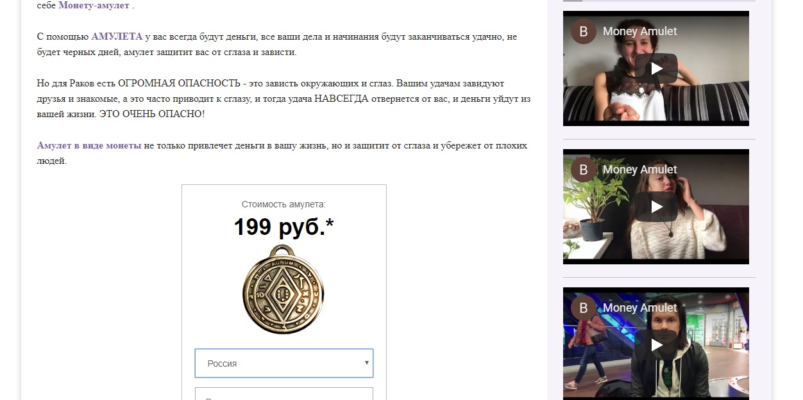Click the text ЭТО ОЧЕНЬ ОПАСНО!
803x400 pixels.
click(151, 114)
